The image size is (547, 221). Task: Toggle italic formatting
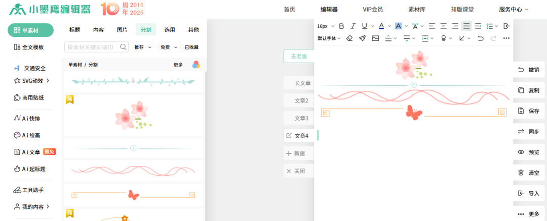(x=353, y=26)
